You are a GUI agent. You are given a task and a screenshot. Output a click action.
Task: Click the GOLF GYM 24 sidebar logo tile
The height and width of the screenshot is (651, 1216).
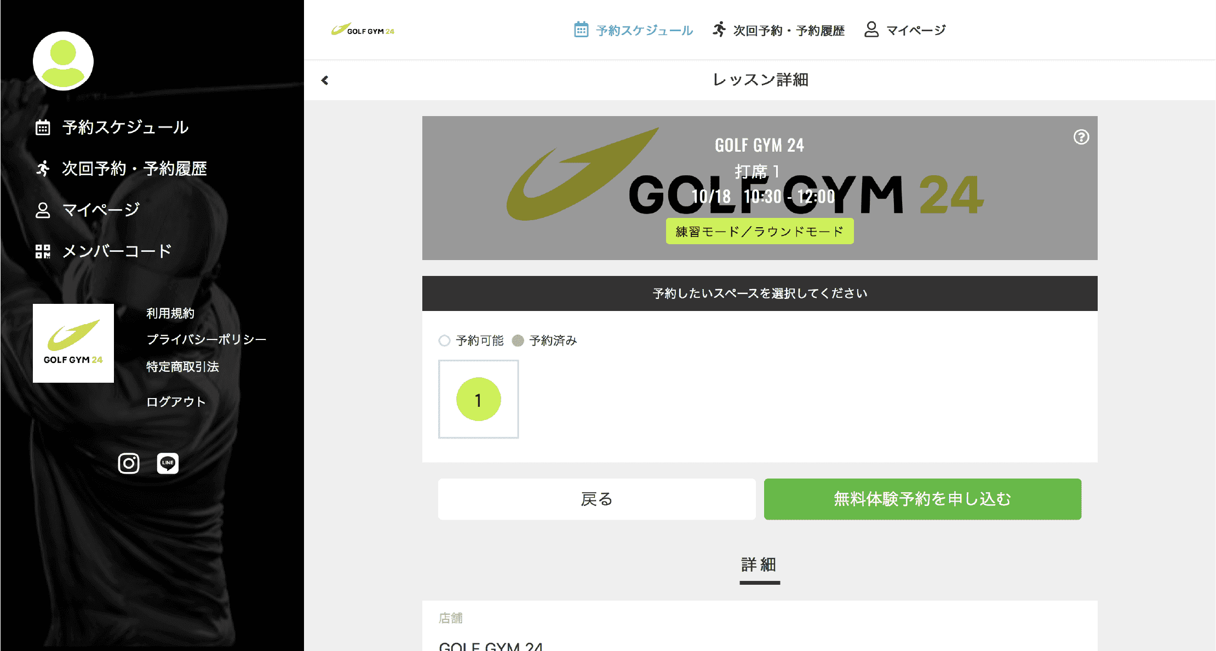click(x=73, y=343)
